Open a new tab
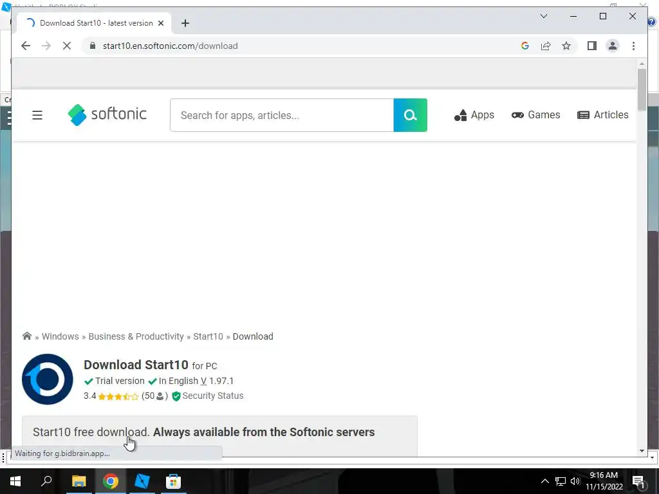Viewport: 659px width, 494px height. 185,23
